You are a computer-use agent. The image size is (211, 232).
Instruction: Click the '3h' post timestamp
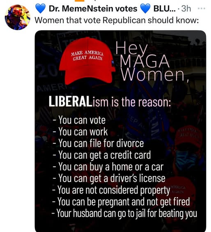[186, 9]
